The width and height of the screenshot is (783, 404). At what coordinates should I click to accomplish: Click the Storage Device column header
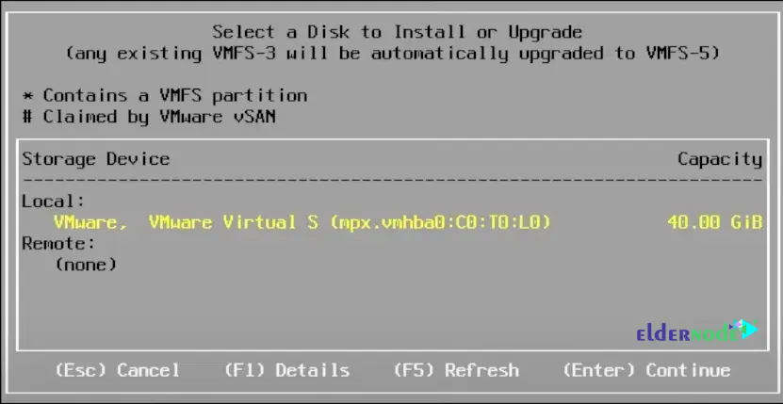pyautogui.click(x=96, y=159)
